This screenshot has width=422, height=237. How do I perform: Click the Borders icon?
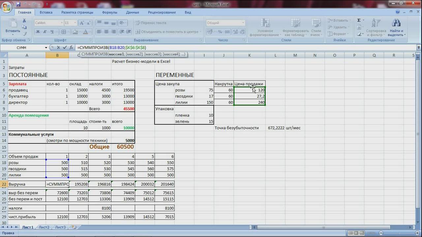click(64, 32)
